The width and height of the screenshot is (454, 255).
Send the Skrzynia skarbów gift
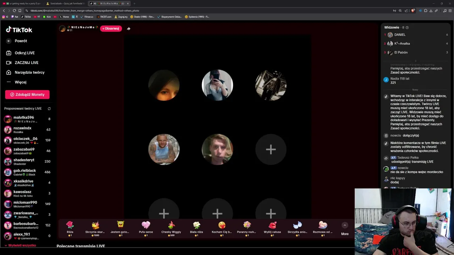(95, 228)
